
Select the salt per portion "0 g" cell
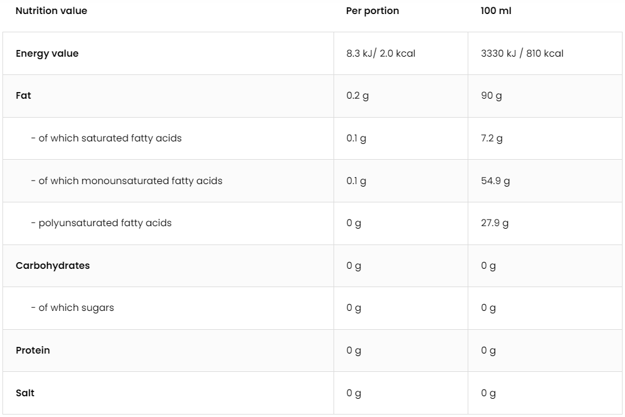354,393
